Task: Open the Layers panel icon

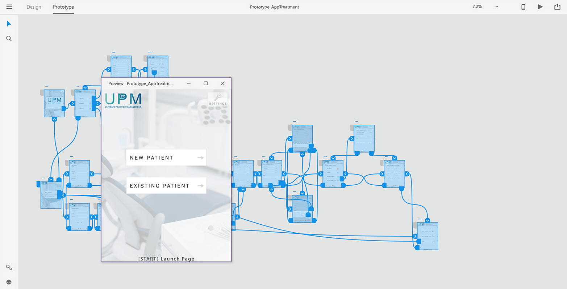Action: pos(9,282)
